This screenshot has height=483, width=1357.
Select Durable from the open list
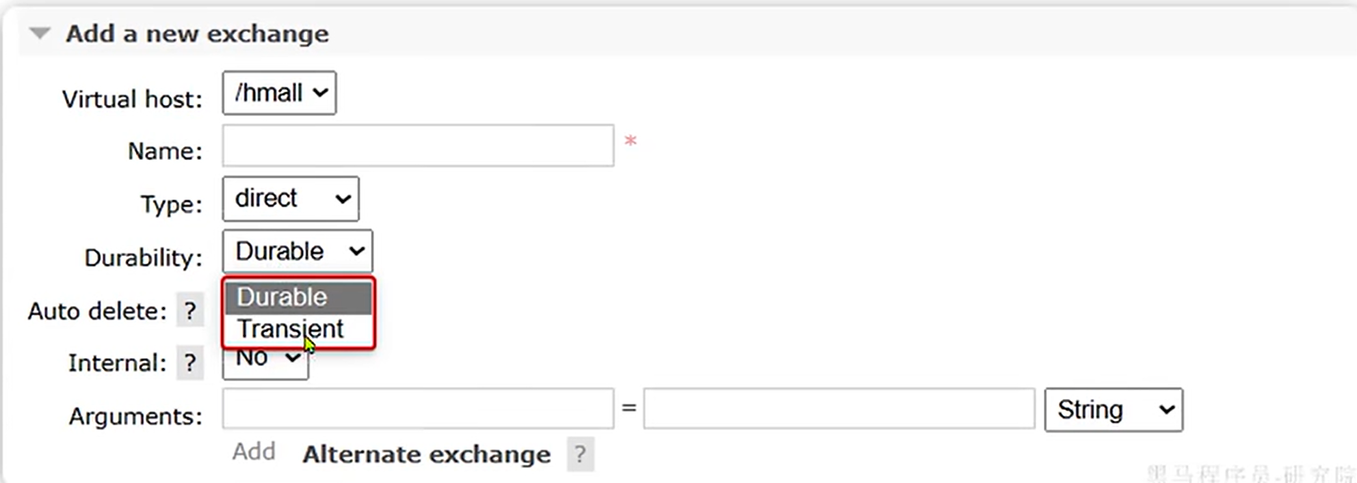click(x=298, y=297)
